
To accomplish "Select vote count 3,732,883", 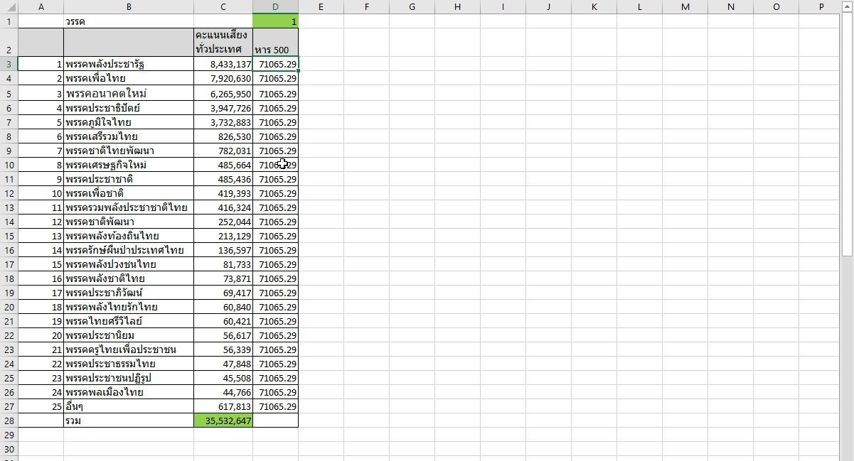I will (x=223, y=122).
